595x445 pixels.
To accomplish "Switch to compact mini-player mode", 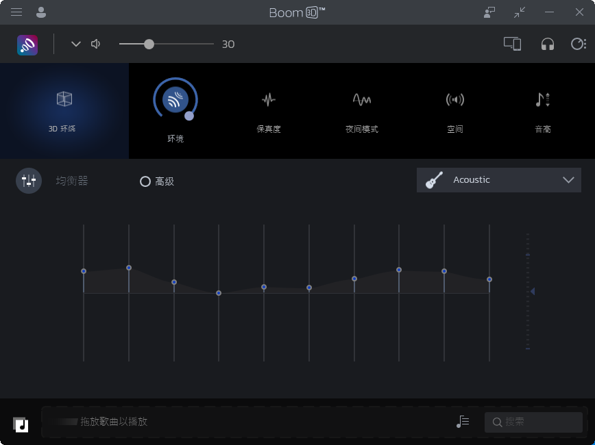I will click(x=520, y=12).
